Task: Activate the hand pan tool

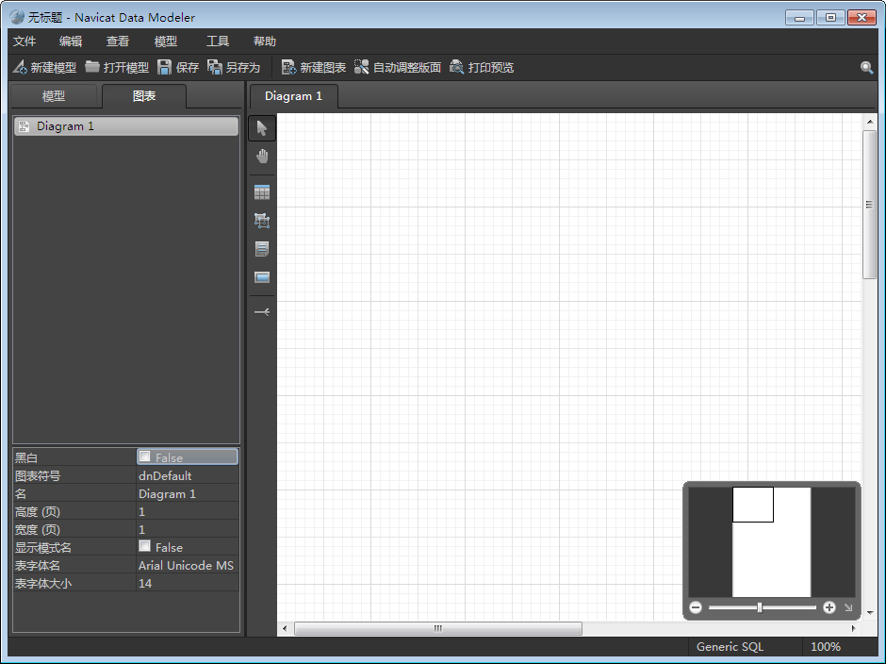Action: tap(262, 156)
